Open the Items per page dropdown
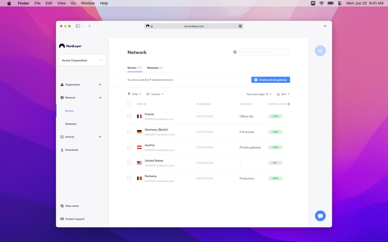The image size is (388, 242). (x=259, y=94)
